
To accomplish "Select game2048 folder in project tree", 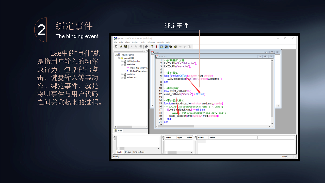I will [129, 58].
